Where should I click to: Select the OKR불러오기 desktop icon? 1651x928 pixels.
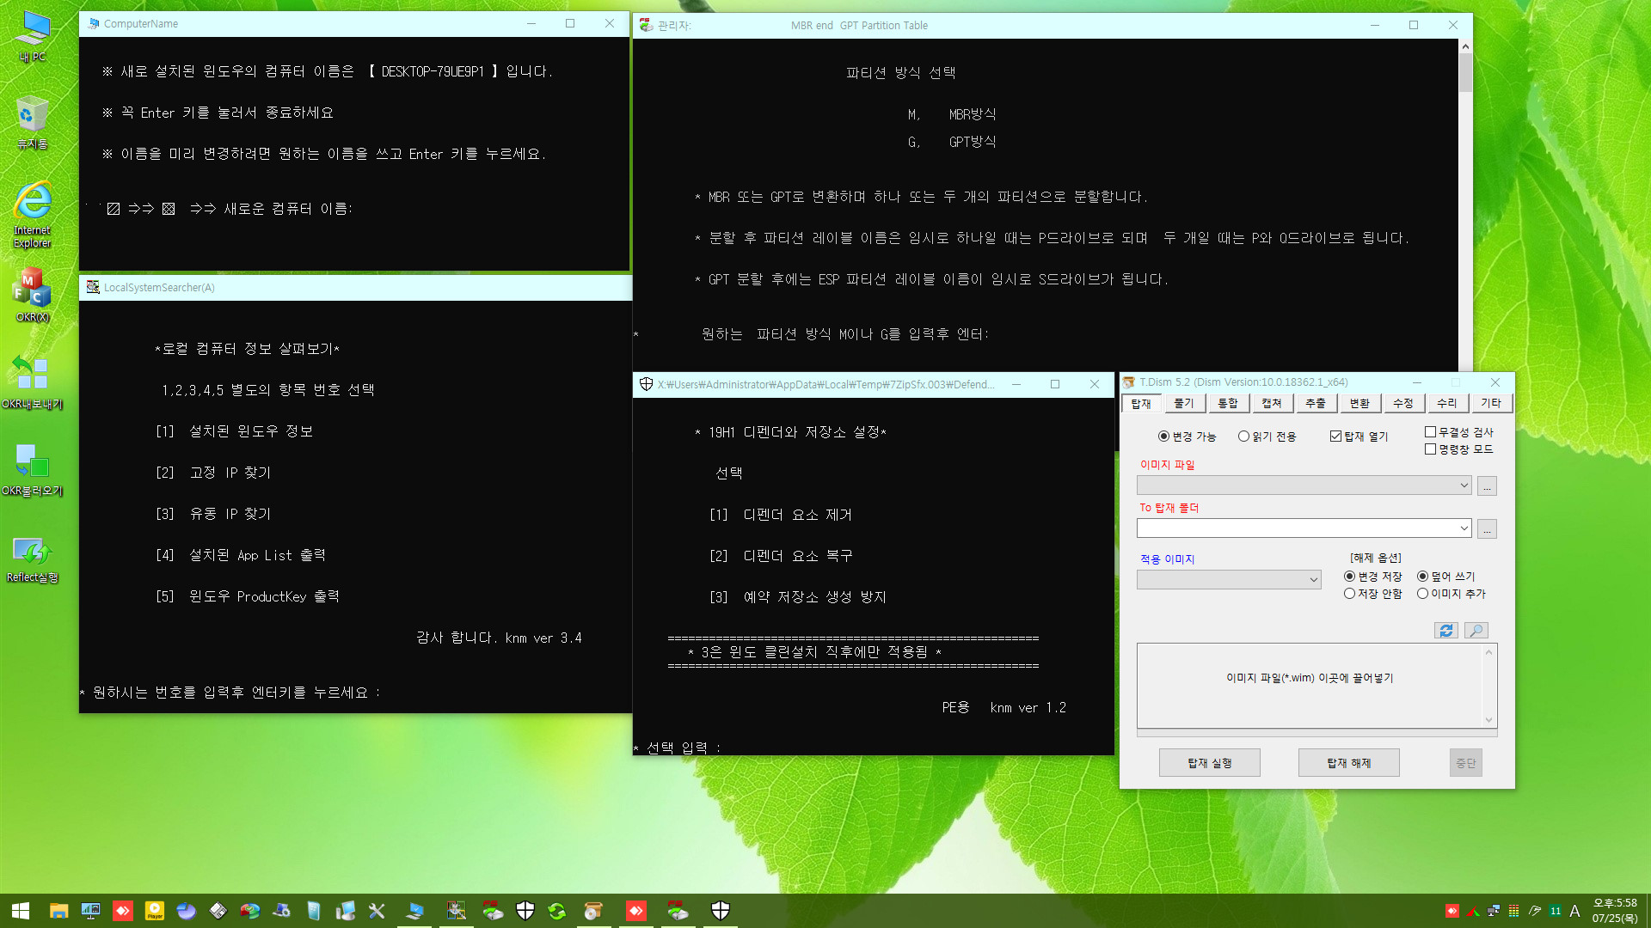coord(32,469)
